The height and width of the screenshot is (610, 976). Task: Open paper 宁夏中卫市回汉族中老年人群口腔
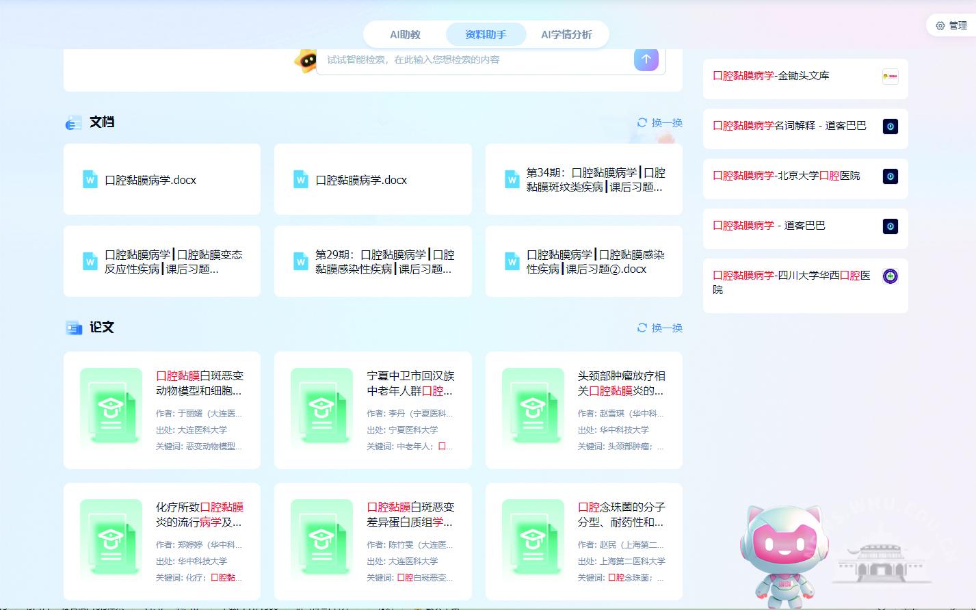(410, 383)
